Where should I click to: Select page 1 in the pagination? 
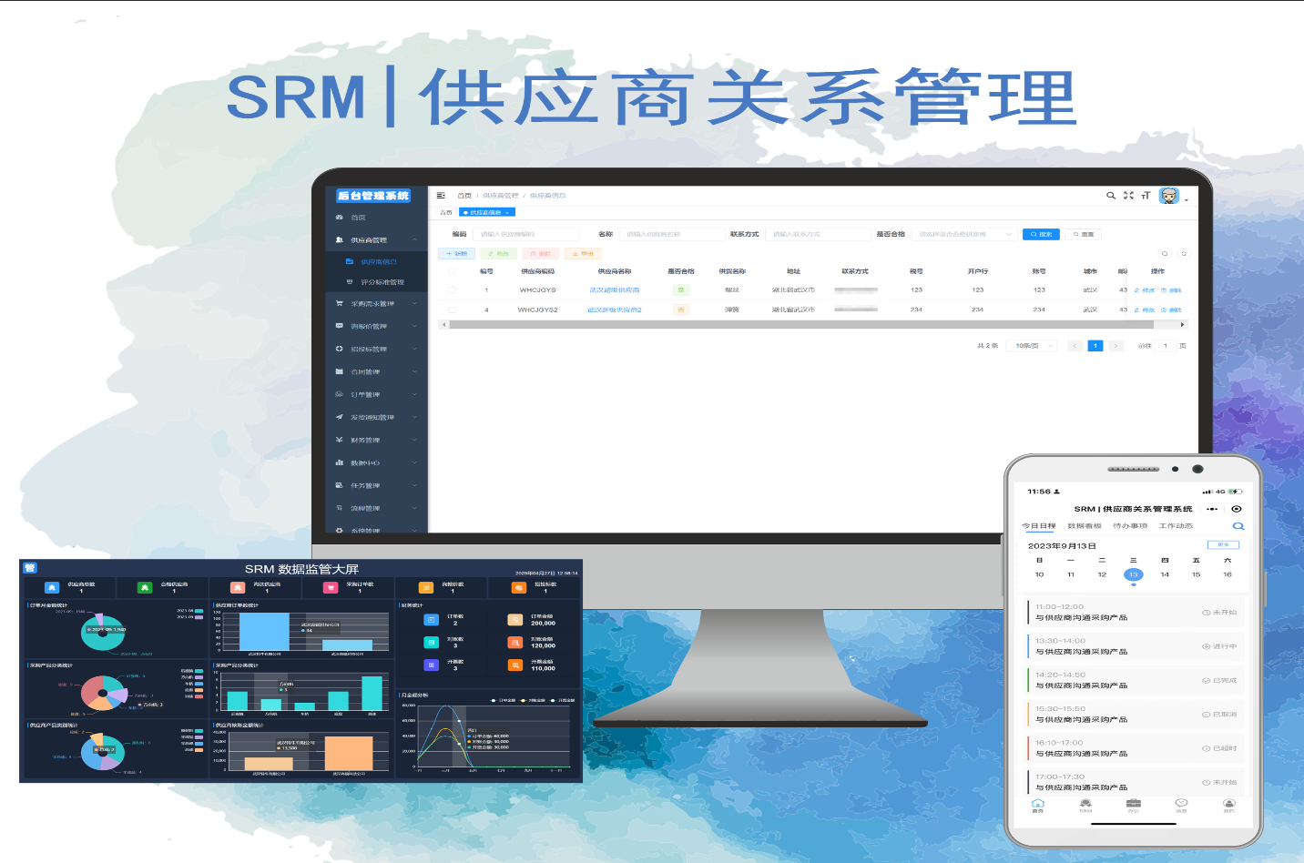[1095, 346]
